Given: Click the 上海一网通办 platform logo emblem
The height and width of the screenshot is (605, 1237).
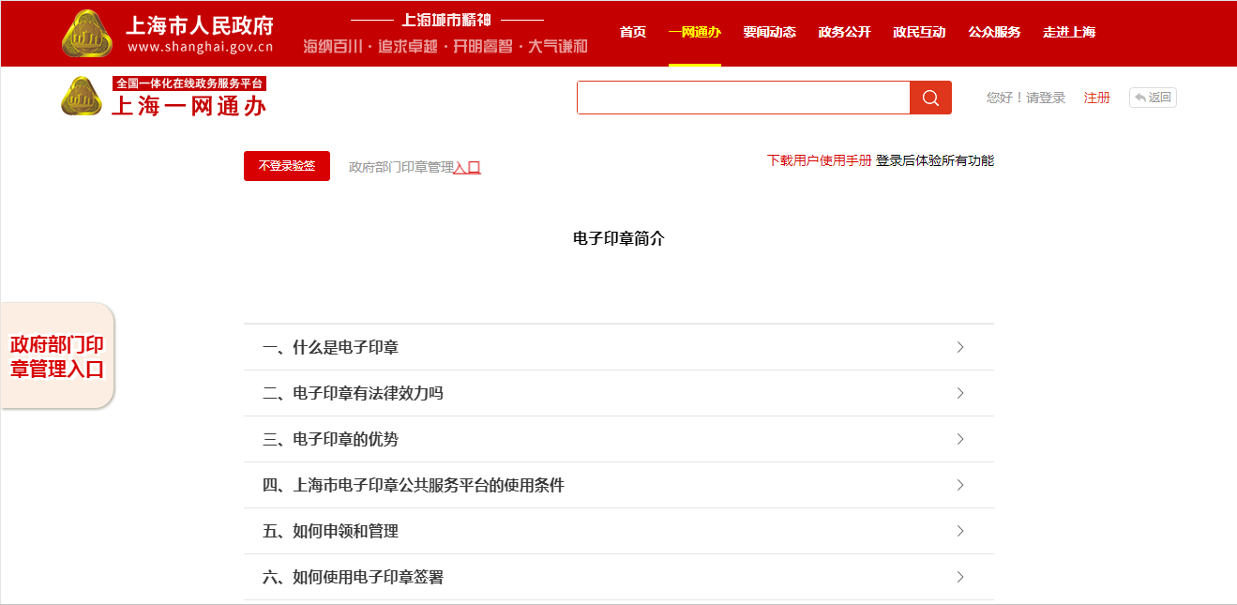Looking at the screenshot, I should tap(82, 97).
